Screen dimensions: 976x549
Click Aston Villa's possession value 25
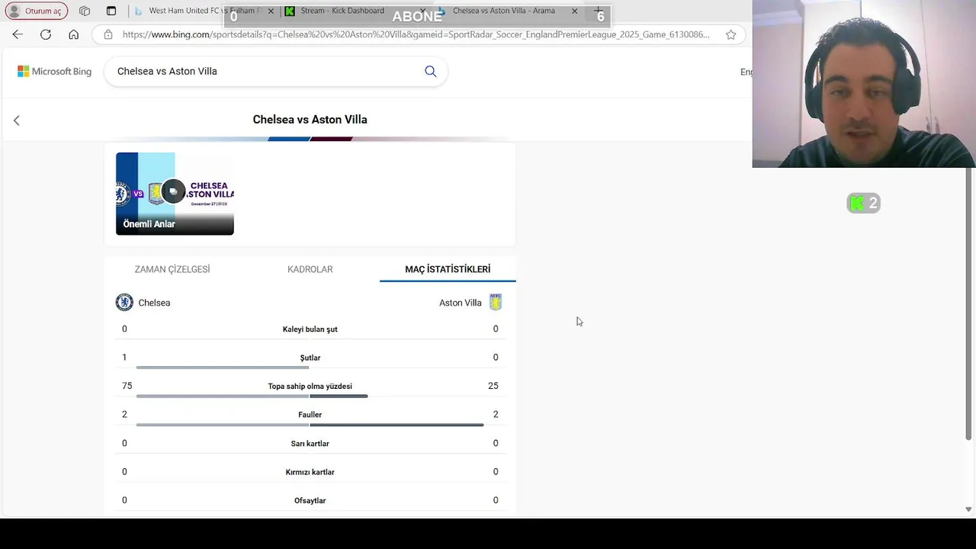click(493, 386)
